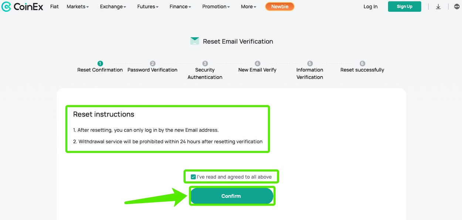Open the language globe icon
The width and height of the screenshot is (462, 220).
pyautogui.click(x=457, y=7)
